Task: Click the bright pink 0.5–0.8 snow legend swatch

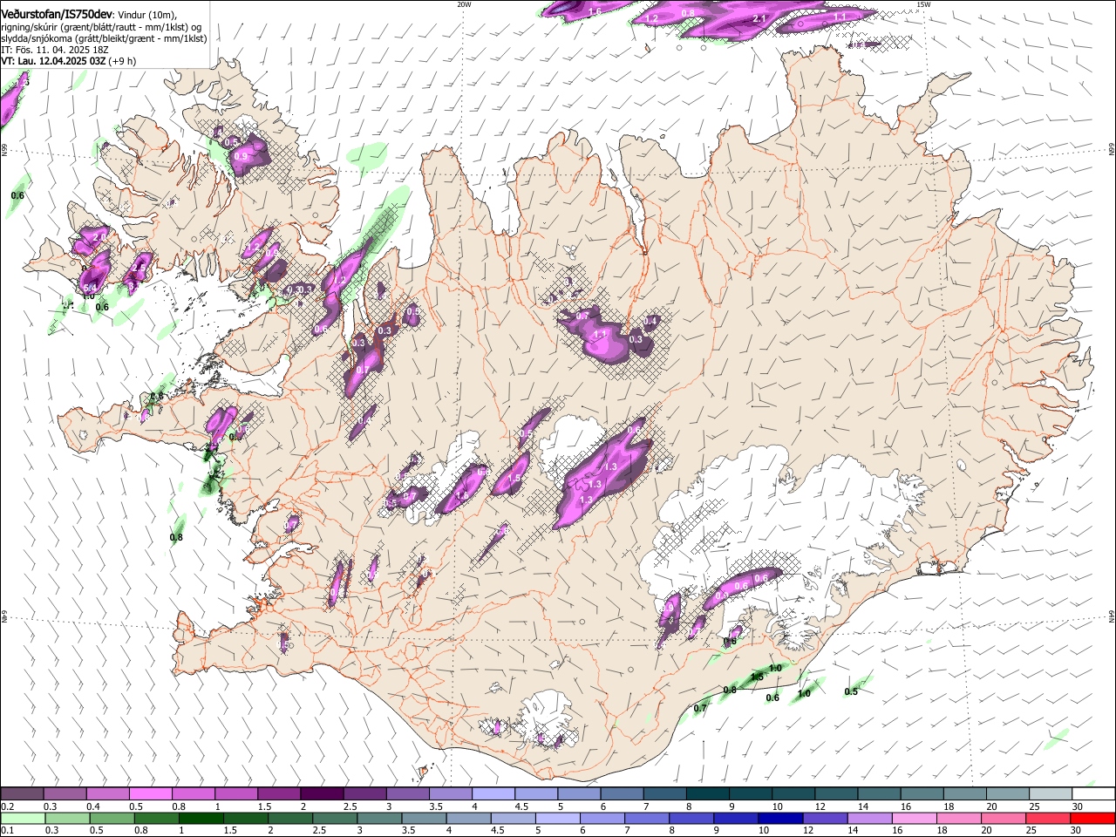Action: pos(150,793)
